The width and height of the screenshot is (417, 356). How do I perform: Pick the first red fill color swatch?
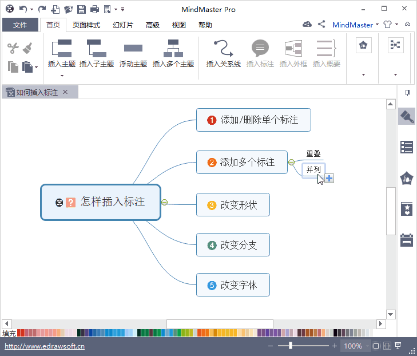tap(19, 333)
